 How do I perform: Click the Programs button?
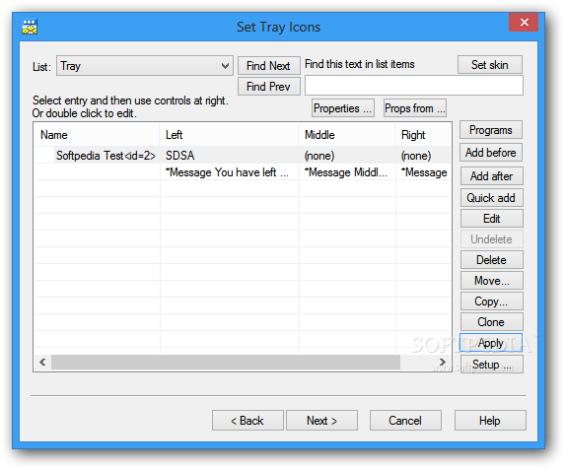coord(491,130)
